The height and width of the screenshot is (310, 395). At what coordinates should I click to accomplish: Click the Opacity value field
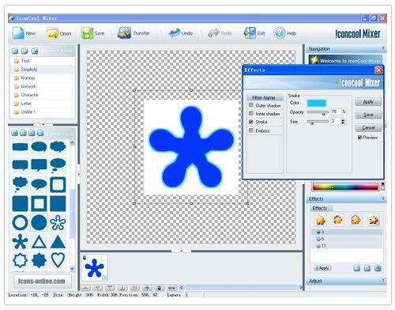click(x=335, y=112)
